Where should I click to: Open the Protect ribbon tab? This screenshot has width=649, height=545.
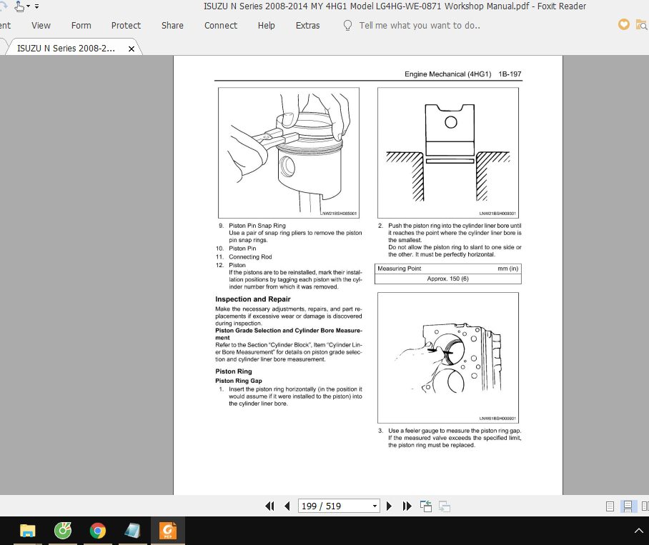click(126, 26)
